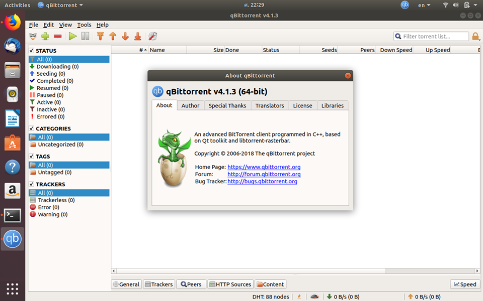This screenshot has height=301, width=483.
Task: Click the green plus add torrent file icon
Action: pyautogui.click(x=45, y=36)
